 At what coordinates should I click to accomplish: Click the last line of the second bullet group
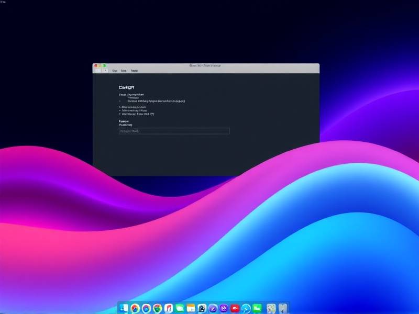pyautogui.click(x=139, y=114)
